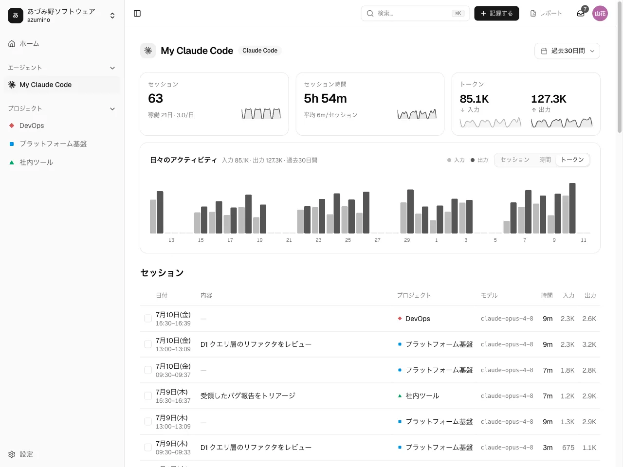The width and height of the screenshot is (623, 467).
Task: Select checkbox for 7月10日 16:30 session
Action: (148, 319)
